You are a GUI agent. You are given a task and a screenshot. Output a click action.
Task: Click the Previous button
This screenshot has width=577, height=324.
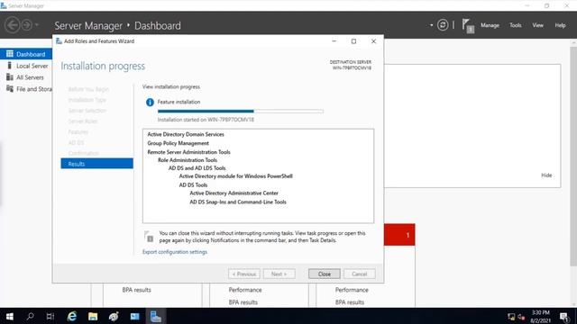pos(244,274)
